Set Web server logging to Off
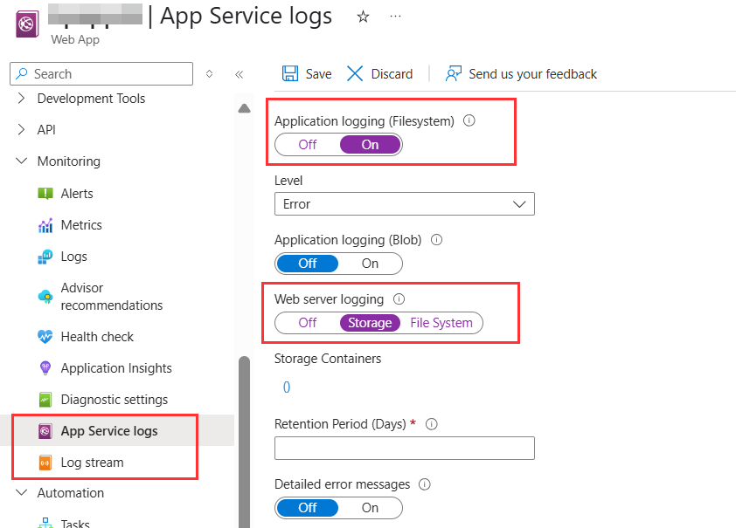This screenshot has width=736, height=528. 308,323
